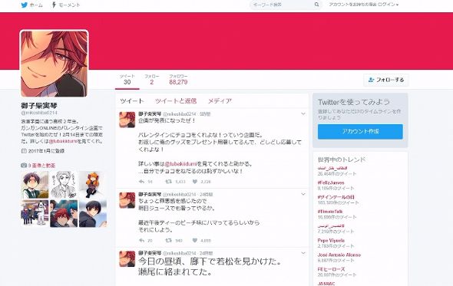Open media thumbnail with group and snowman

[35, 214]
